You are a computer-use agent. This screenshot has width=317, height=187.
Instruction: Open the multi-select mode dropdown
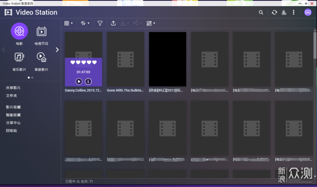[x=151, y=23]
